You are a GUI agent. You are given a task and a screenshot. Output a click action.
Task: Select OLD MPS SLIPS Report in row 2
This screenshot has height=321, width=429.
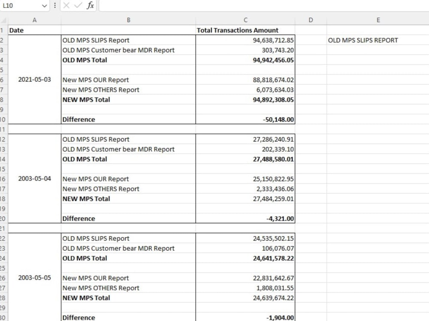pos(128,40)
